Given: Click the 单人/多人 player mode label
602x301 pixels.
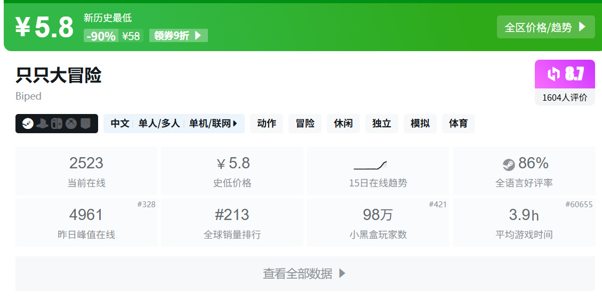Looking at the screenshot, I should pyautogui.click(x=159, y=124).
